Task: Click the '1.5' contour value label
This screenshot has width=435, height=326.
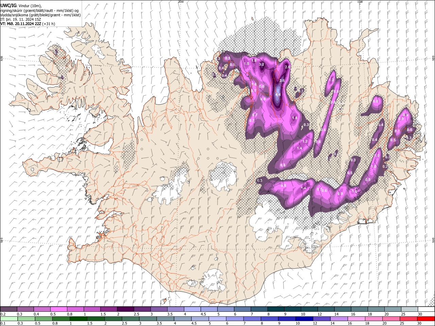Action: click(x=247, y=64)
